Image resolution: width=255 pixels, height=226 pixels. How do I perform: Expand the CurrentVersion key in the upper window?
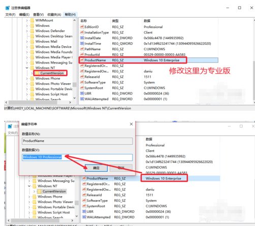[x=32, y=73]
